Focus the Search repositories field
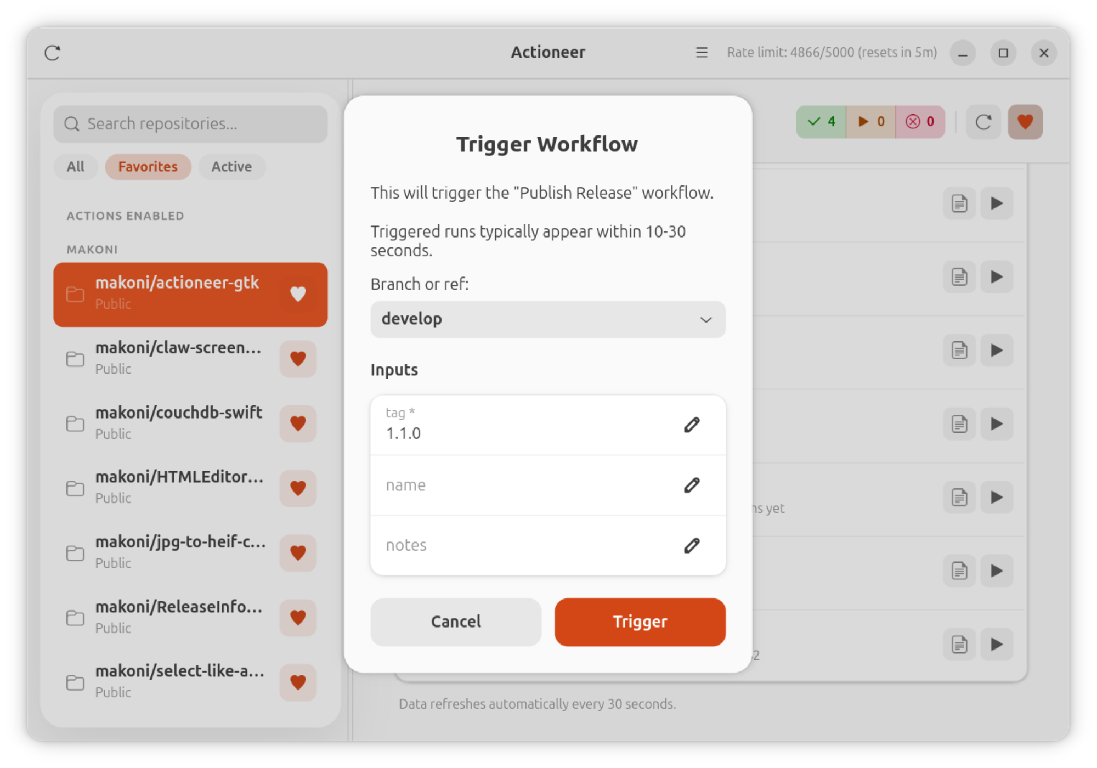This screenshot has width=1097, height=768. pyautogui.click(x=190, y=124)
